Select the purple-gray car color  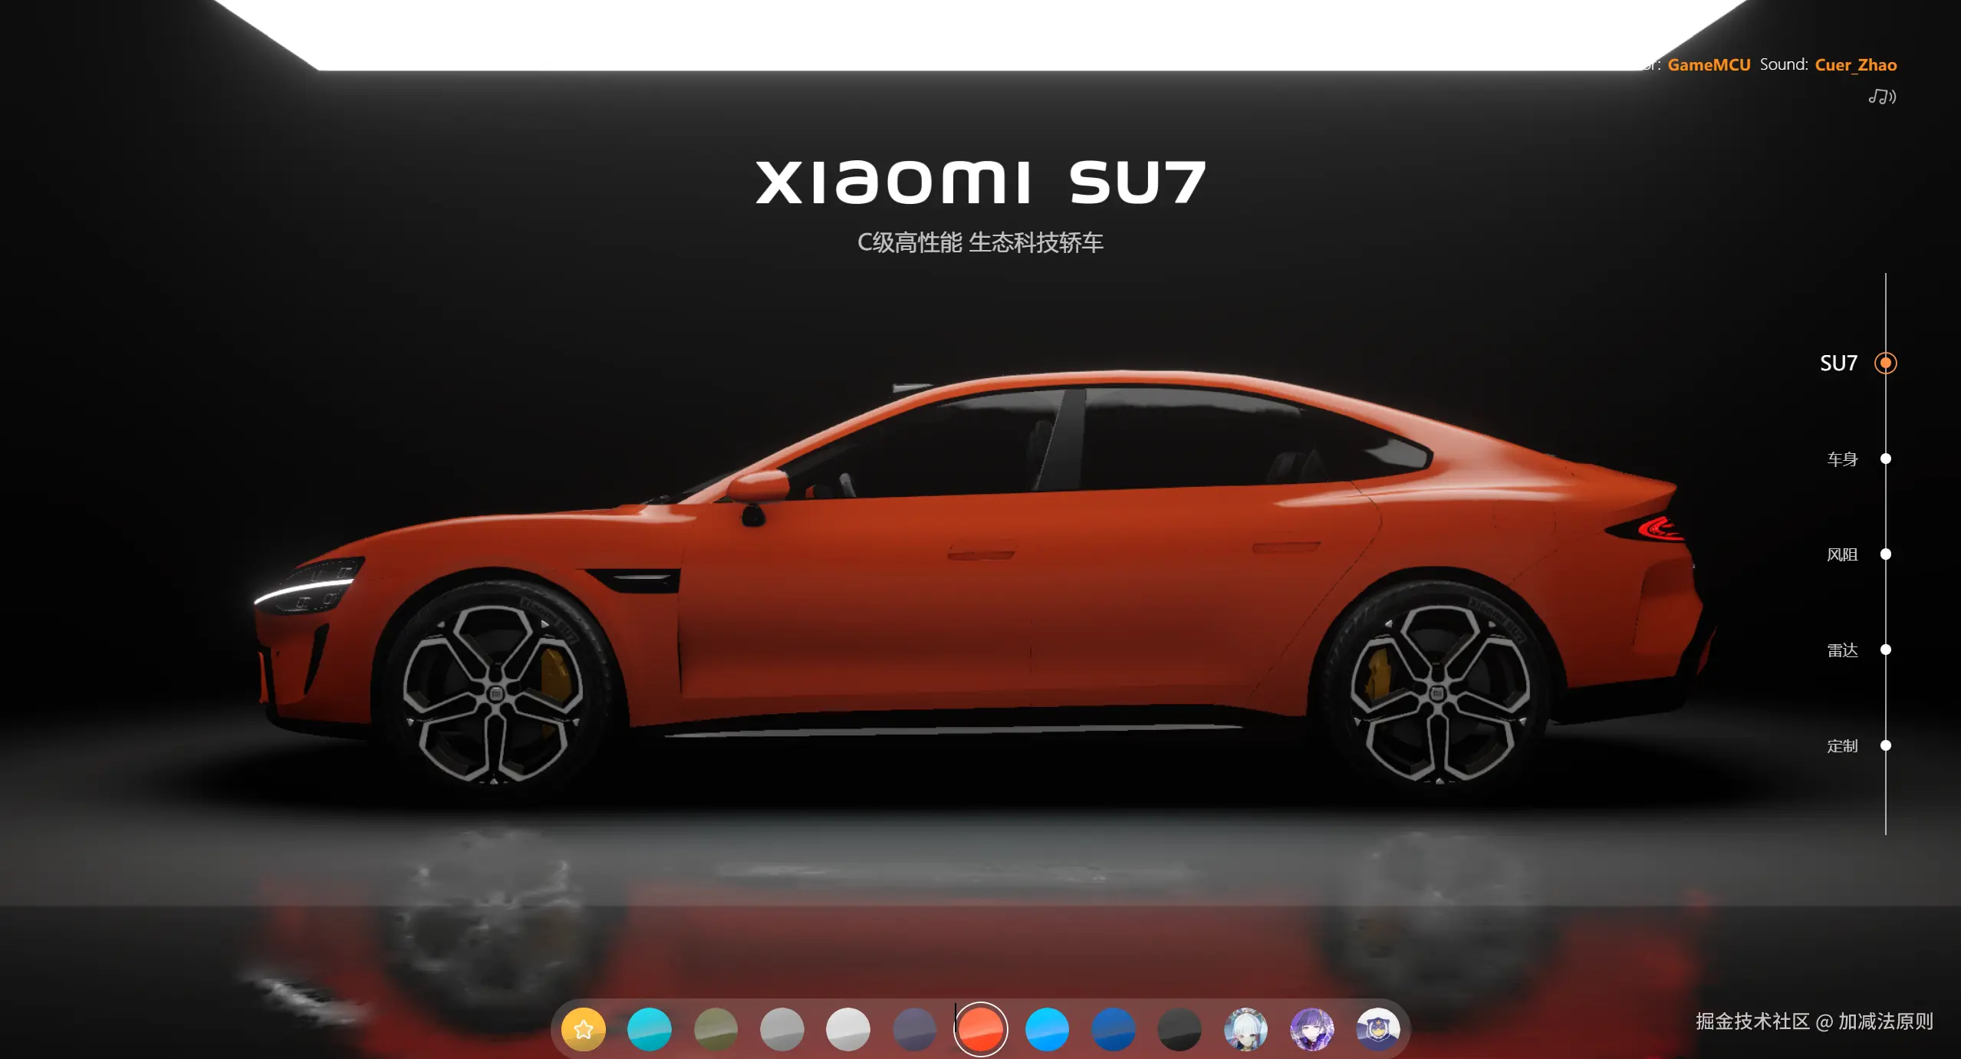pyautogui.click(x=914, y=1028)
